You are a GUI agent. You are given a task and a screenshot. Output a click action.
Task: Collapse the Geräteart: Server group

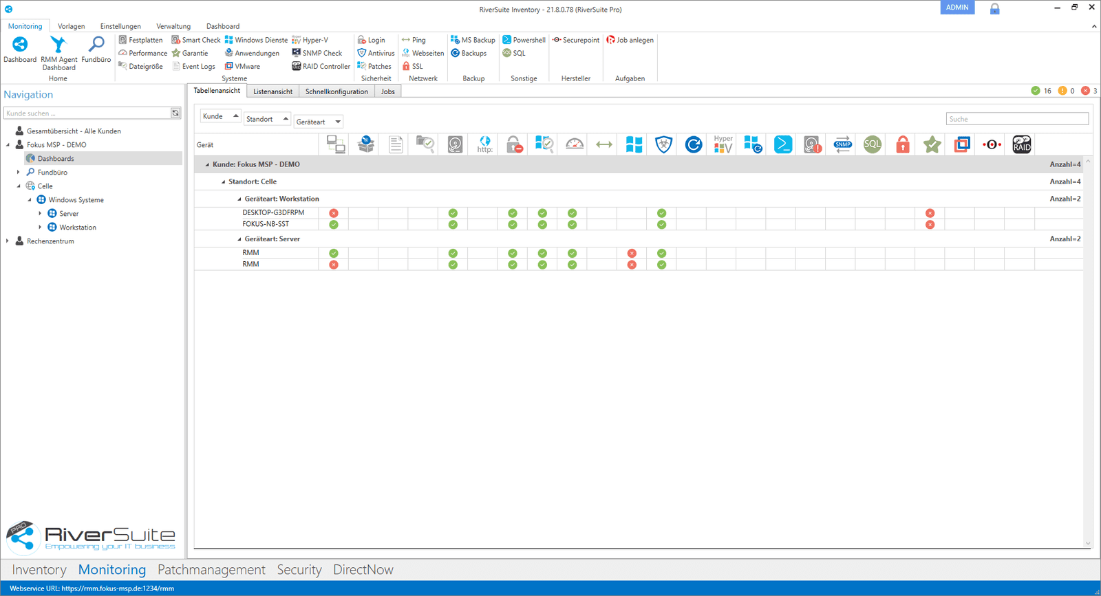pyautogui.click(x=239, y=239)
